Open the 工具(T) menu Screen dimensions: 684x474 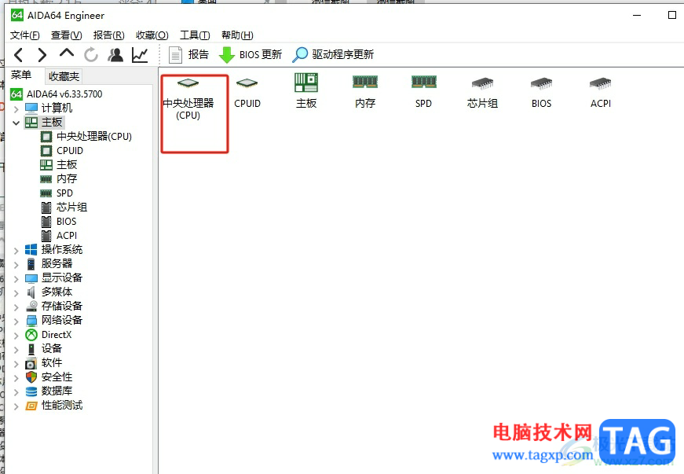pos(195,35)
